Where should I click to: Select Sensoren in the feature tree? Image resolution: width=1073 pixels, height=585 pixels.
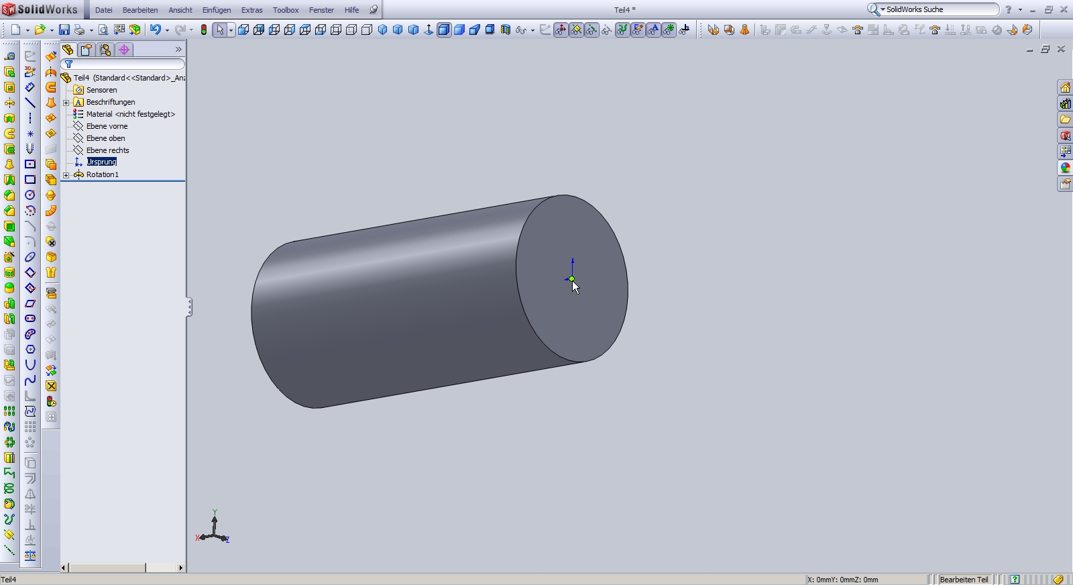[101, 90]
